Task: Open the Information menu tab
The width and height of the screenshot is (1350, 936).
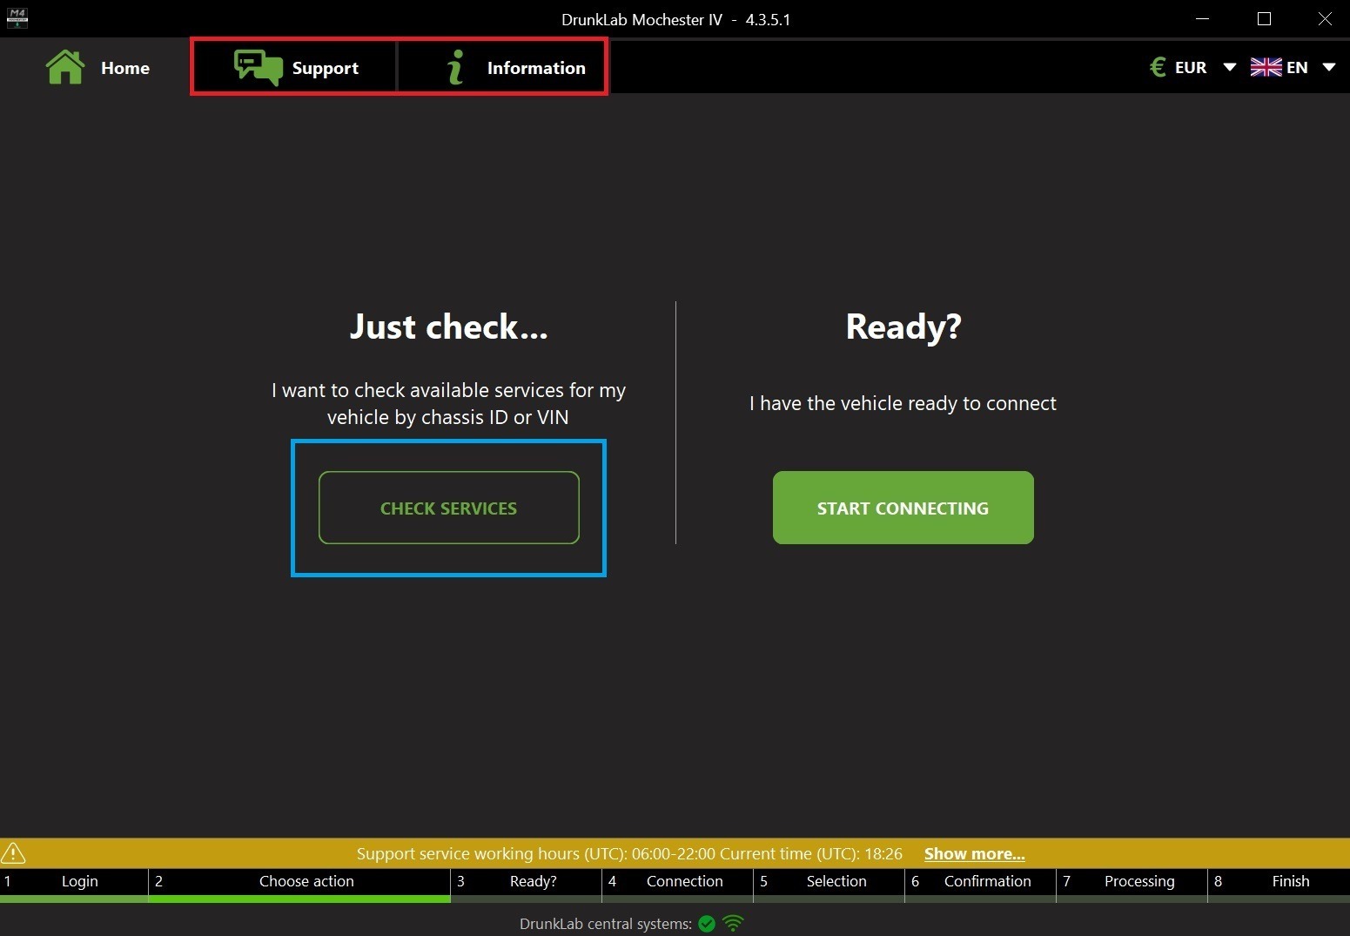Action: point(535,68)
